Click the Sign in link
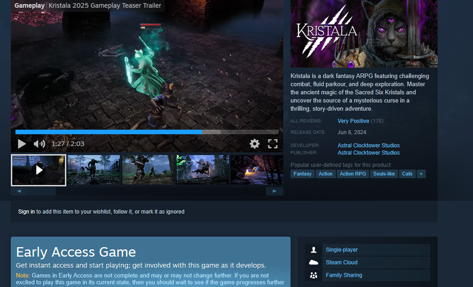Viewport: 473px width, 287px height. click(26, 212)
